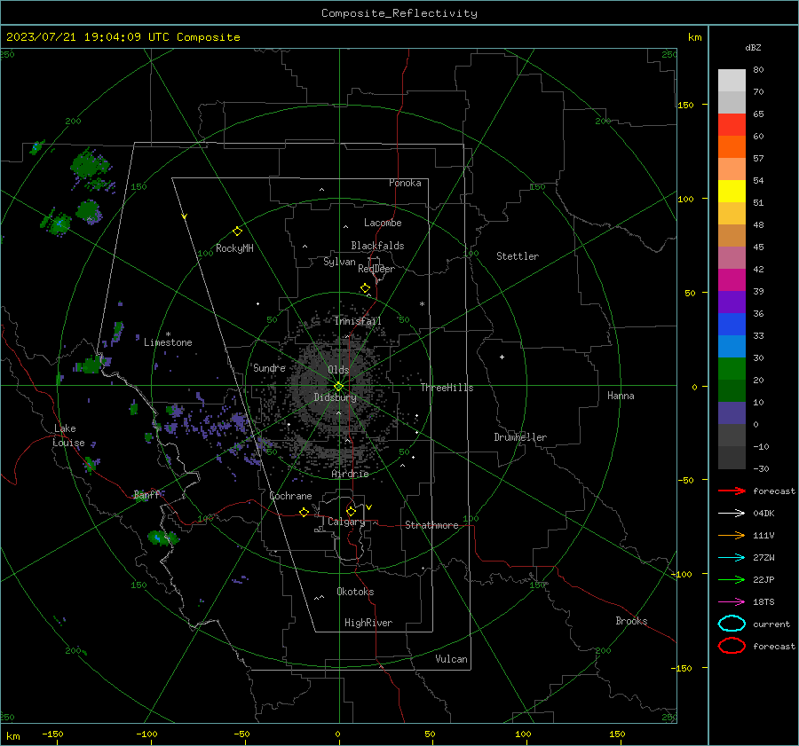The width and height of the screenshot is (799, 746).
Task: Click the yellow diamond marker above RockyMH
Action: (237, 232)
